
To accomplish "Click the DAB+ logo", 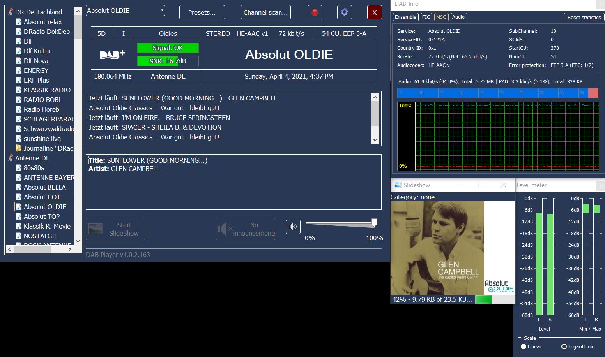I will [x=112, y=55].
